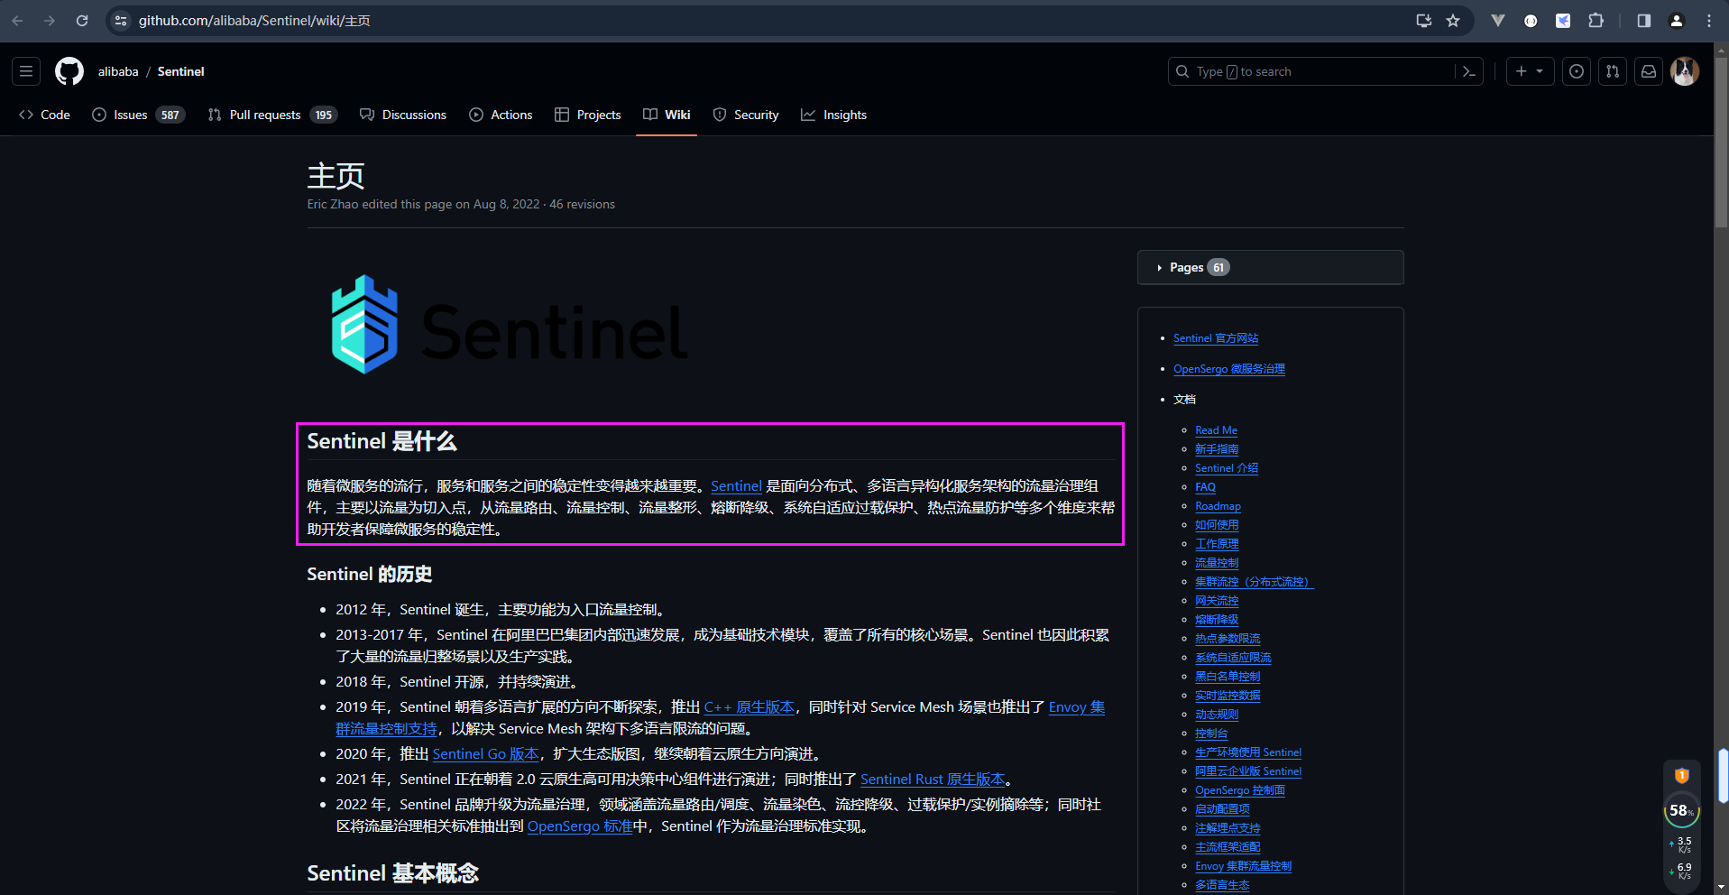The width and height of the screenshot is (1729, 895).
Task: Open the 黑白名单控制 sidebar link
Action: pyautogui.click(x=1228, y=677)
